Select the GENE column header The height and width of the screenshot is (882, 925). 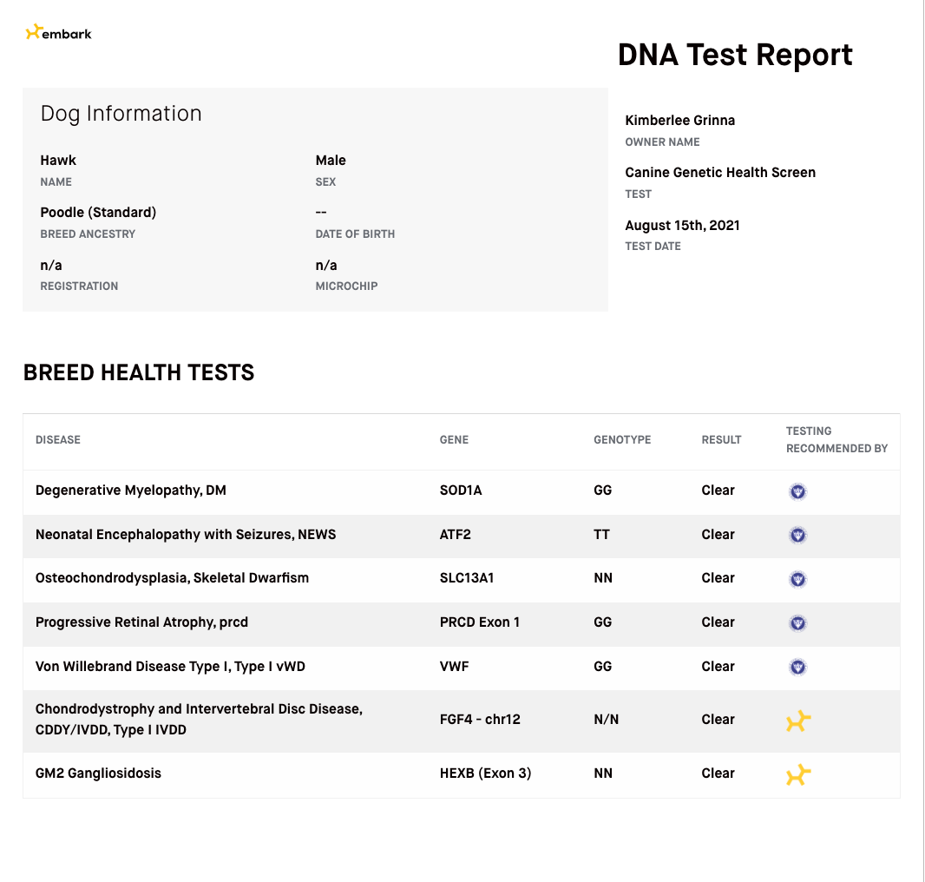click(454, 440)
